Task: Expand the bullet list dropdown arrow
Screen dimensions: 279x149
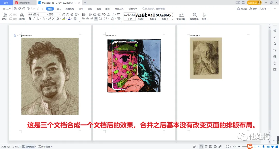Action: 86,14
